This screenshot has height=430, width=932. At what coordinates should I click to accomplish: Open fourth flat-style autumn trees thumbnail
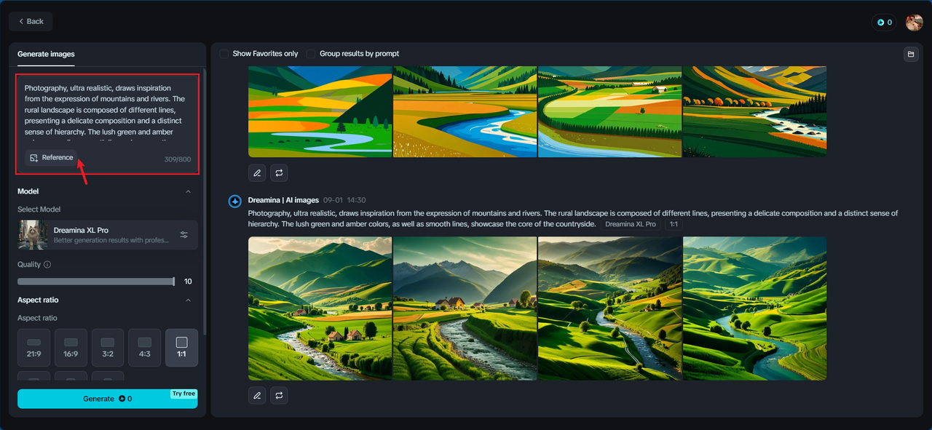click(754, 111)
